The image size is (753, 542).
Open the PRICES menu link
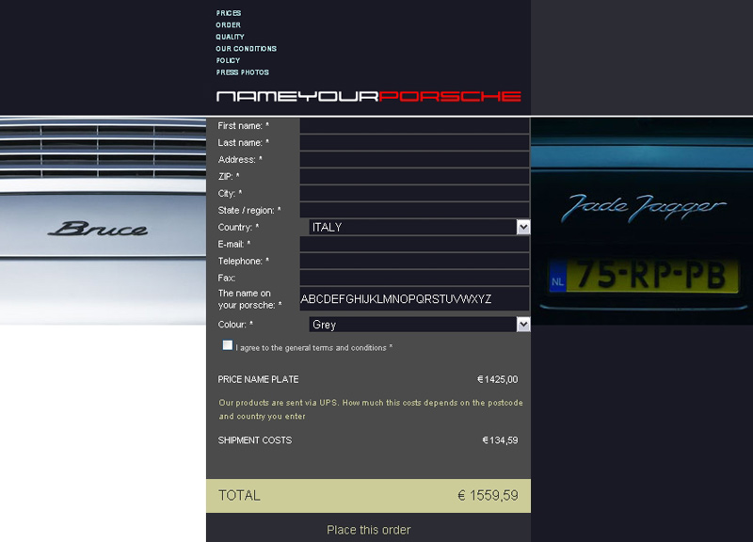(228, 13)
